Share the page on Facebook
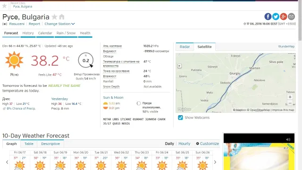302x170 pixels. click(x=268, y=17)
